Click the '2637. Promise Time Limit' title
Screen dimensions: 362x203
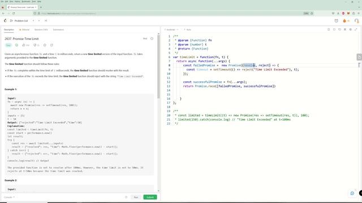[21, 39]
